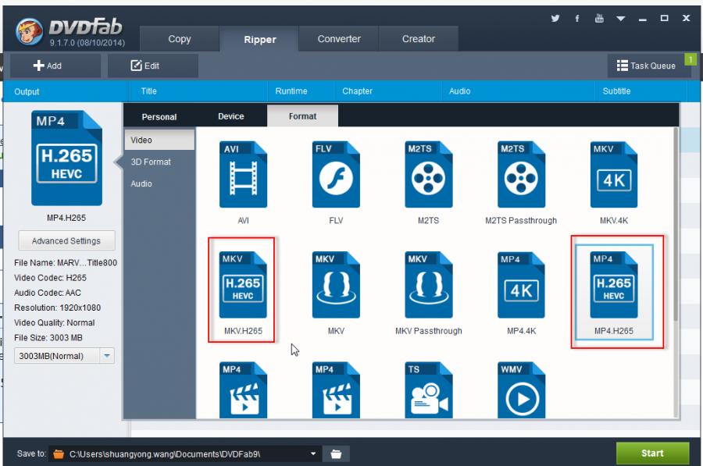Select the AVI format icon
The width and height of the screenshot is (703, 466).
pos(243,175)
